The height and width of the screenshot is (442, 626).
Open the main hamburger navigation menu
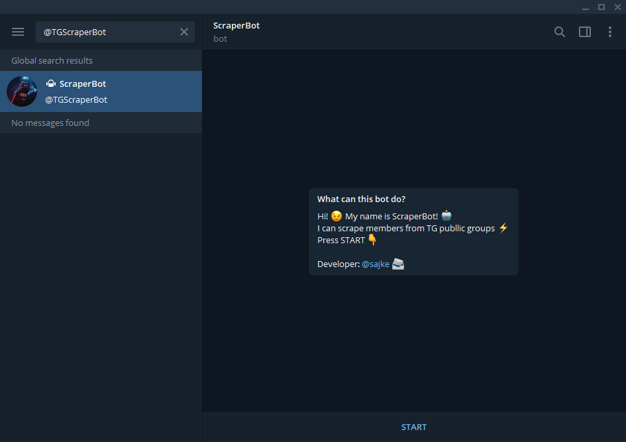pos(17,31)
